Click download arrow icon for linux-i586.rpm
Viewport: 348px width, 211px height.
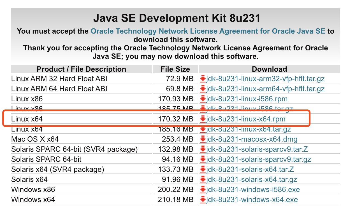(x=203, y=99)
